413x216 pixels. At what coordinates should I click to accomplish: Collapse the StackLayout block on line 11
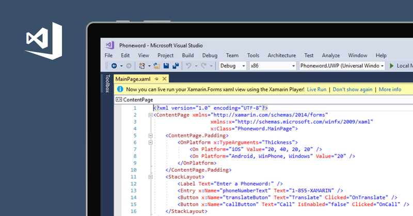[150, 177]
